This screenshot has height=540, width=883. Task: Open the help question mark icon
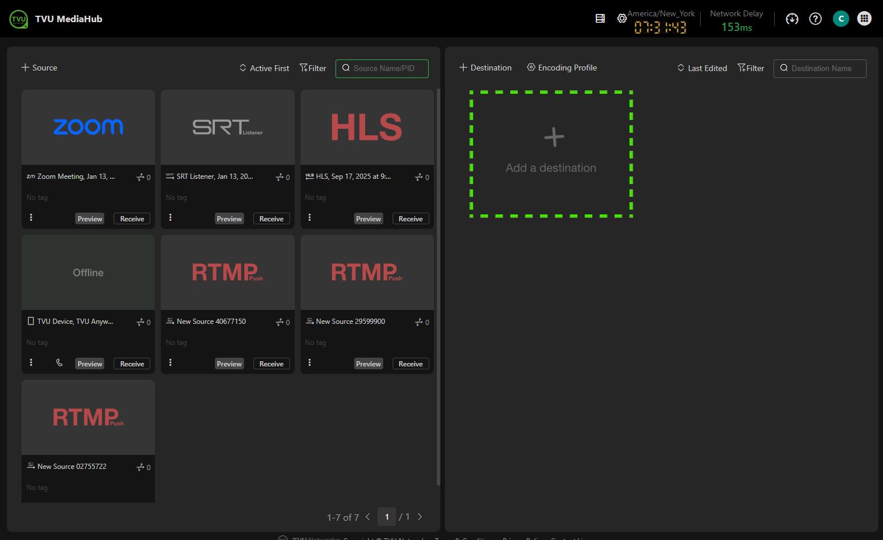pyautogui.click(x=815, y=19)
